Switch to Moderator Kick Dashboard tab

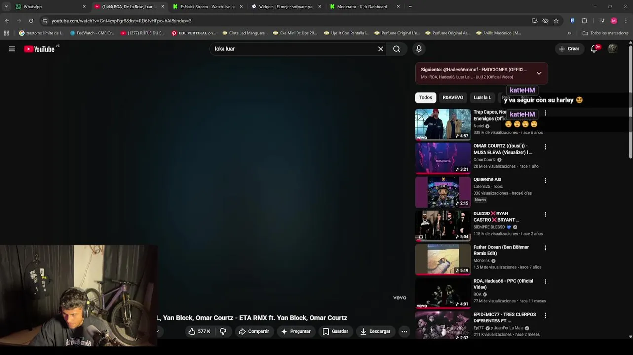pyautogui.click(x=365, y=7)
